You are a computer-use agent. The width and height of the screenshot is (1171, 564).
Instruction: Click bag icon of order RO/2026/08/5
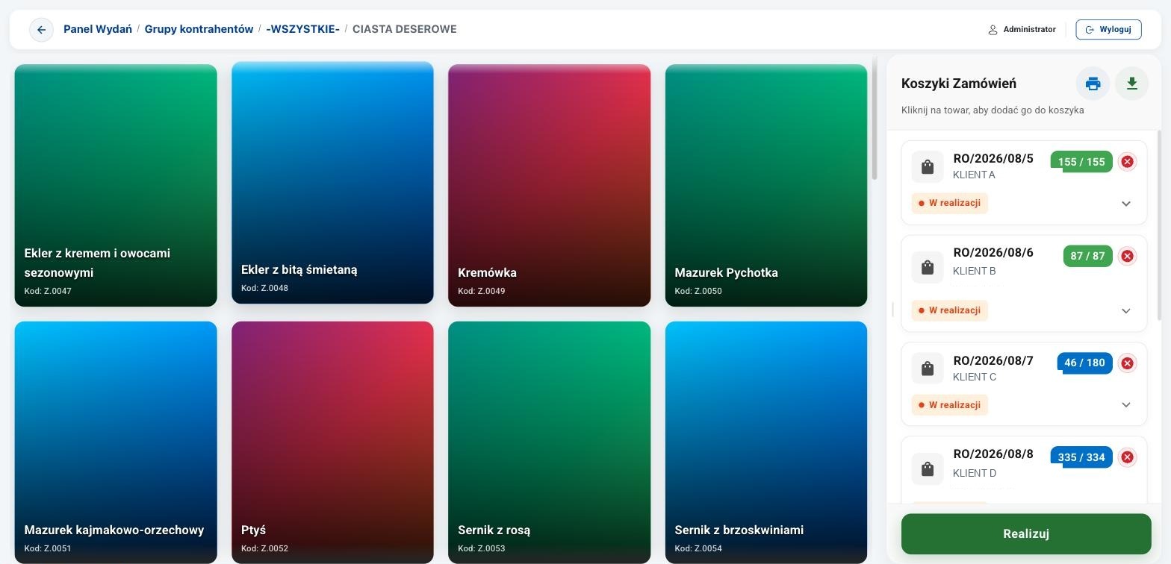click(928, 166)
